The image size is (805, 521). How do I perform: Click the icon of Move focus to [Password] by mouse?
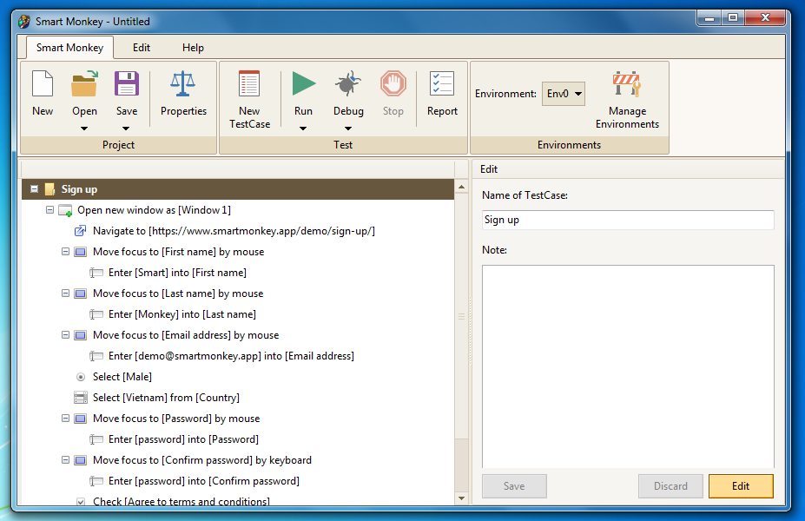pos(81,419)
